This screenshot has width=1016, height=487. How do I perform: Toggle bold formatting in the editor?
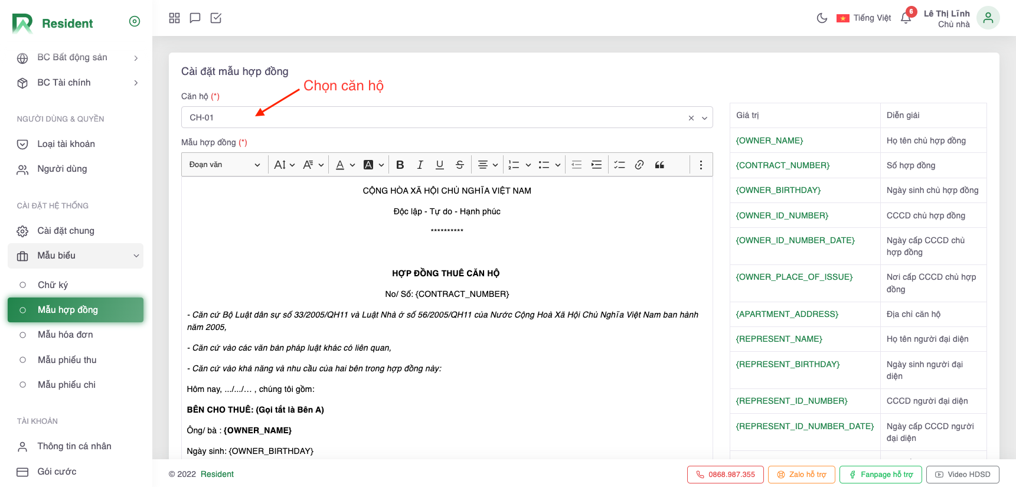[400, 165]
